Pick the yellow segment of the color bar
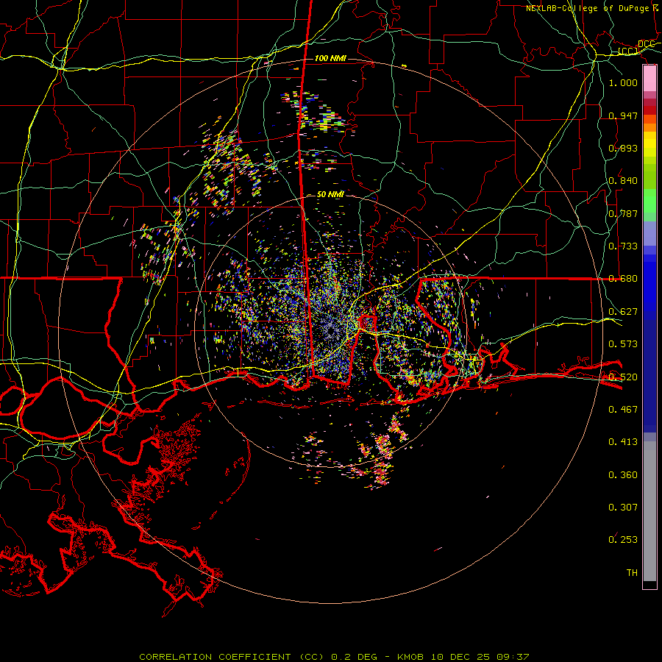The image size is (662, 662). tap(649, 144)
